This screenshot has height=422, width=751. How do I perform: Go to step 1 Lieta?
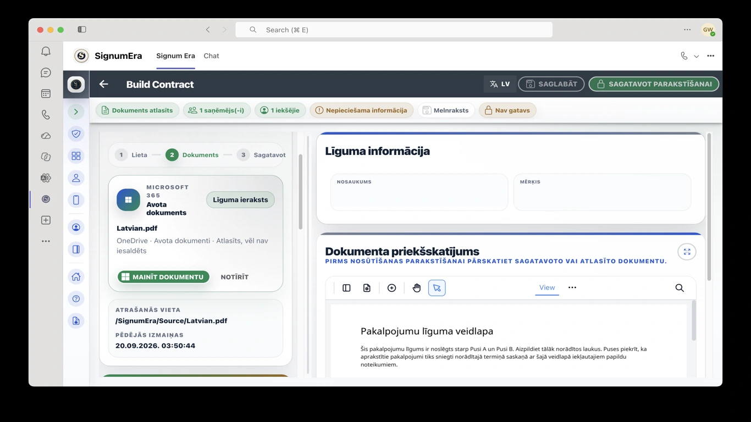pos(131,155)
